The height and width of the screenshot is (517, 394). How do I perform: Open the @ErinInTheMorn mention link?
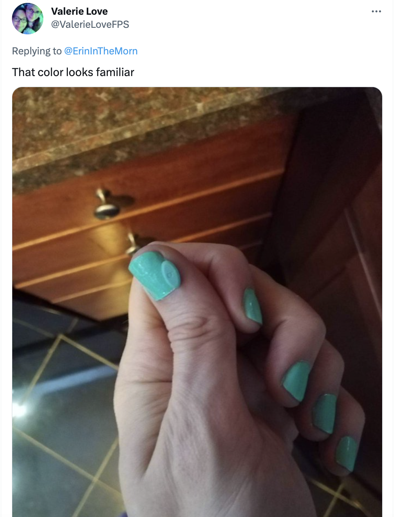tap(101, 51)
